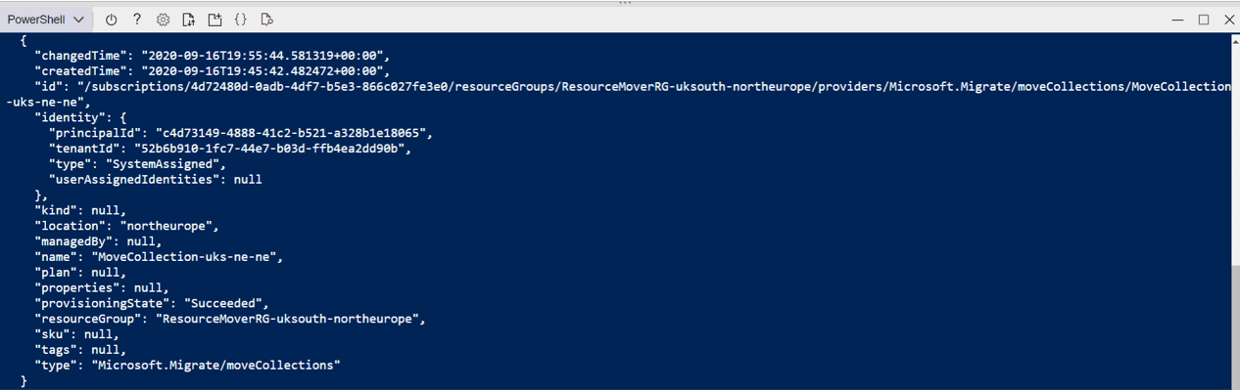Click the Microsoft.Migrate/moveCollections type line
The width and height of the screenshot is (1240, 390).
[187, 365]
